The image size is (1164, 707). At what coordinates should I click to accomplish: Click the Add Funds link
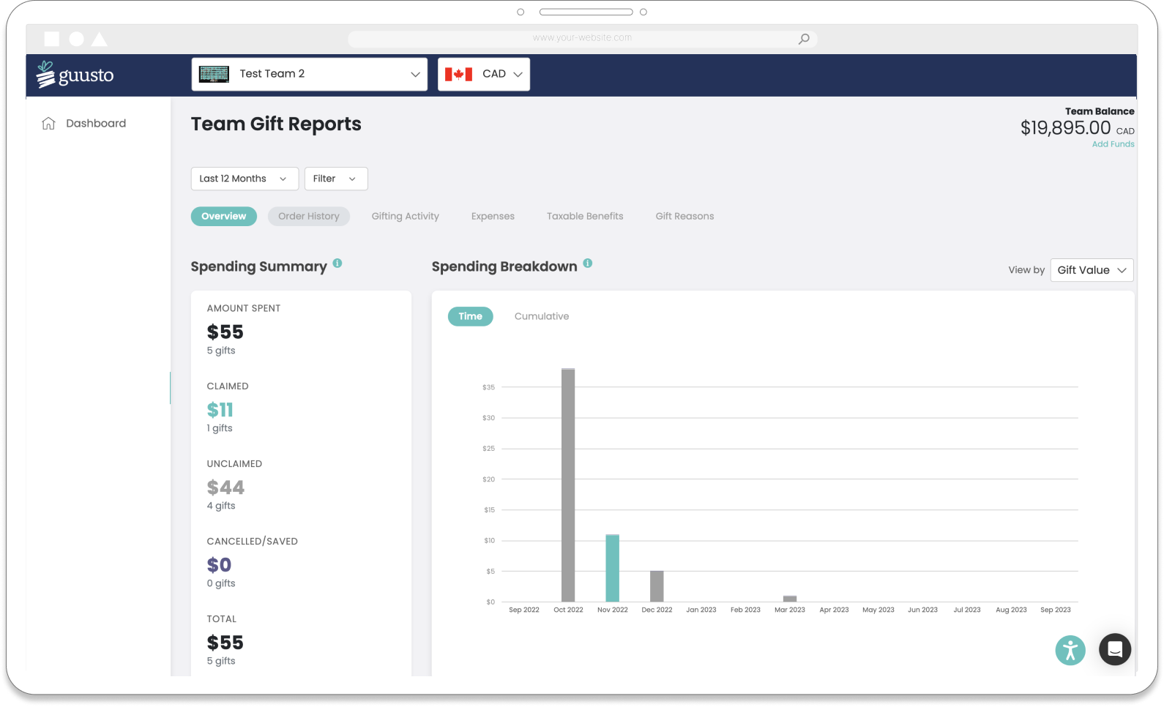[x=1113, y=144]
